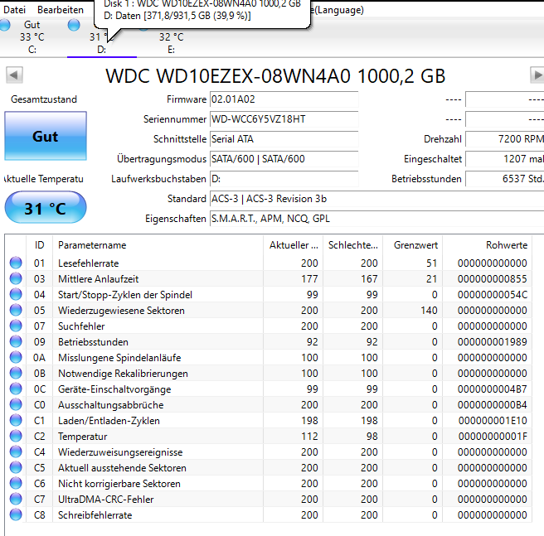Click status icon of row 09 Betriebsstunden

click(x=16, y=341)
